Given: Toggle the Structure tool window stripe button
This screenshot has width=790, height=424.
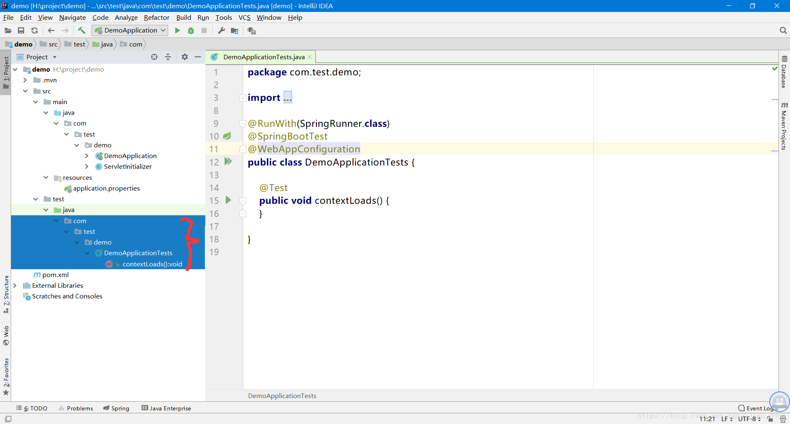Looking at the screenshot, I should pyautogui.click(x=6, y=294).
